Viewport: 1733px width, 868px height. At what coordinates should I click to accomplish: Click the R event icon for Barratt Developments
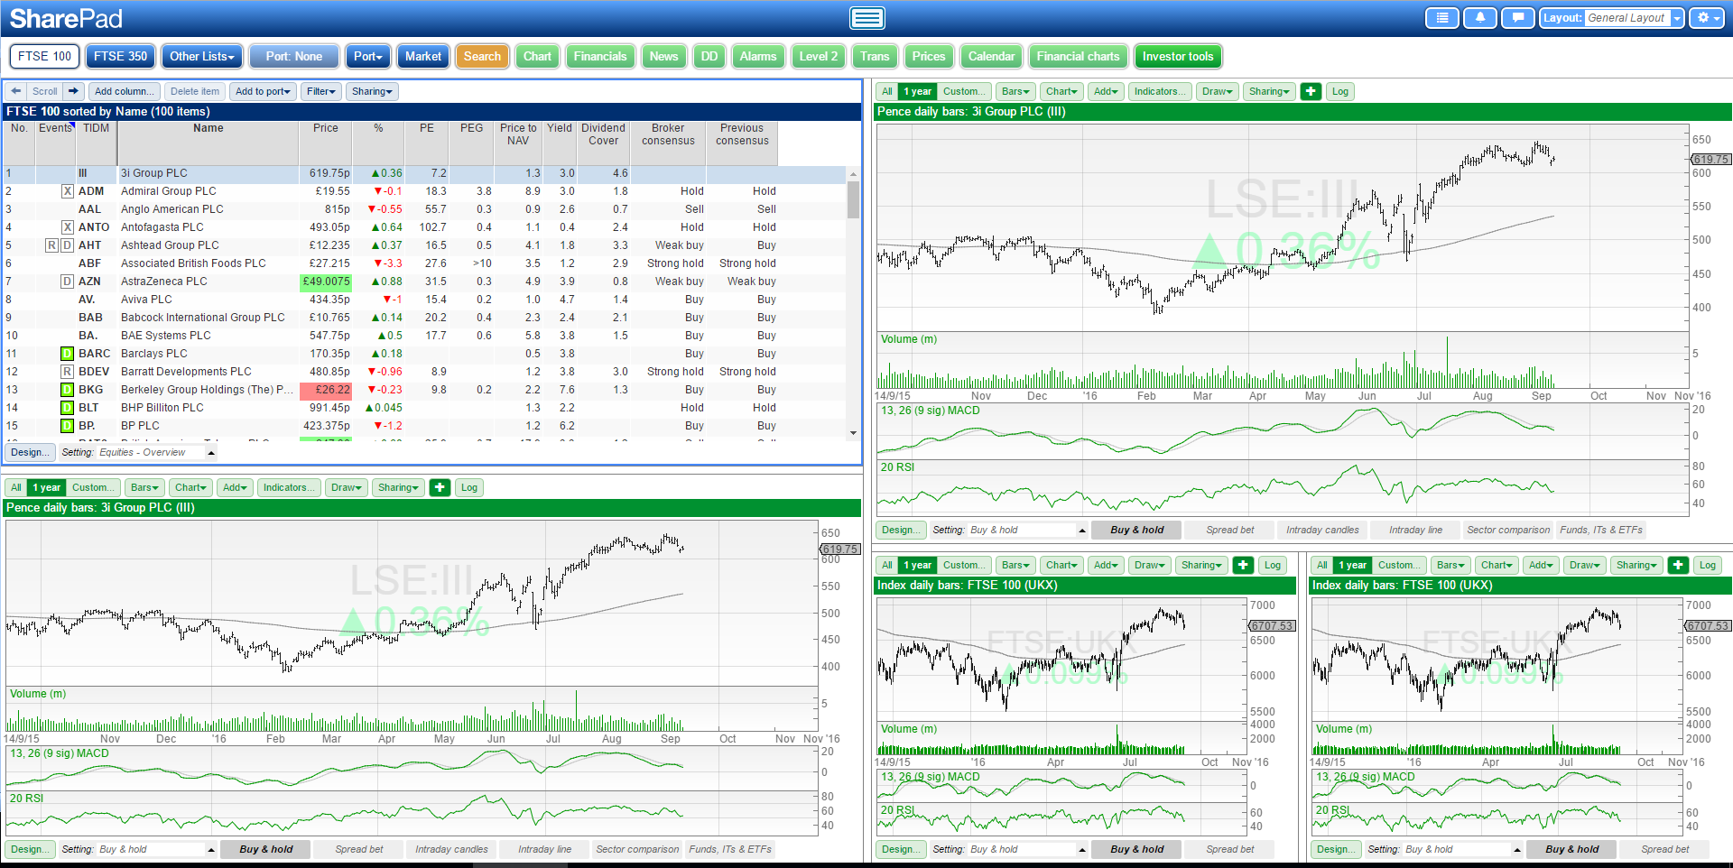(x=67, y=372)
